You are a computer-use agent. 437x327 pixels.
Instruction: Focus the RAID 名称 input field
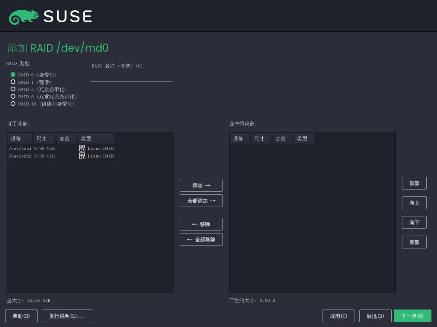click(131, 76)
